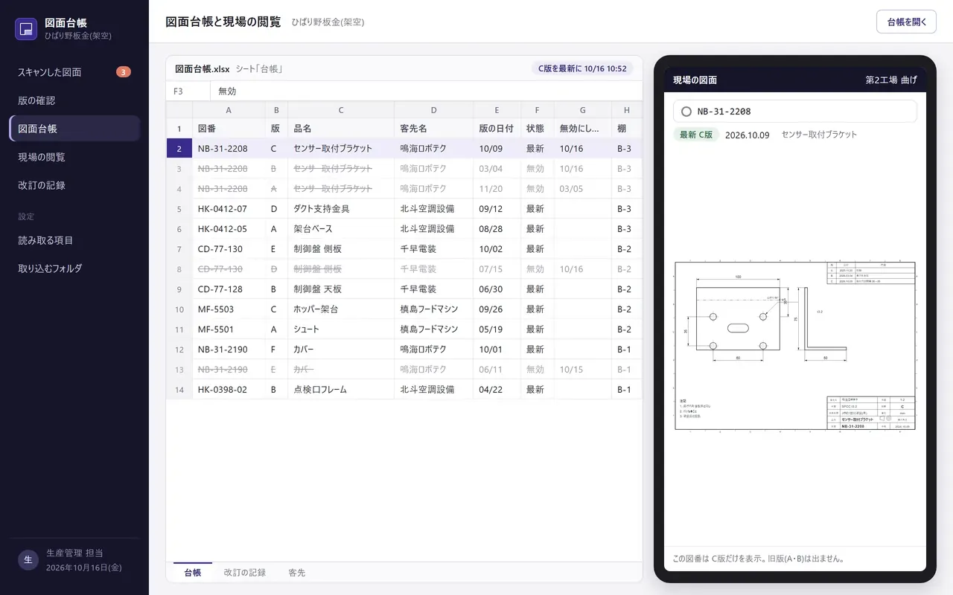Click cell HK-0412-07
953x595 pixels.
(229, 209)
